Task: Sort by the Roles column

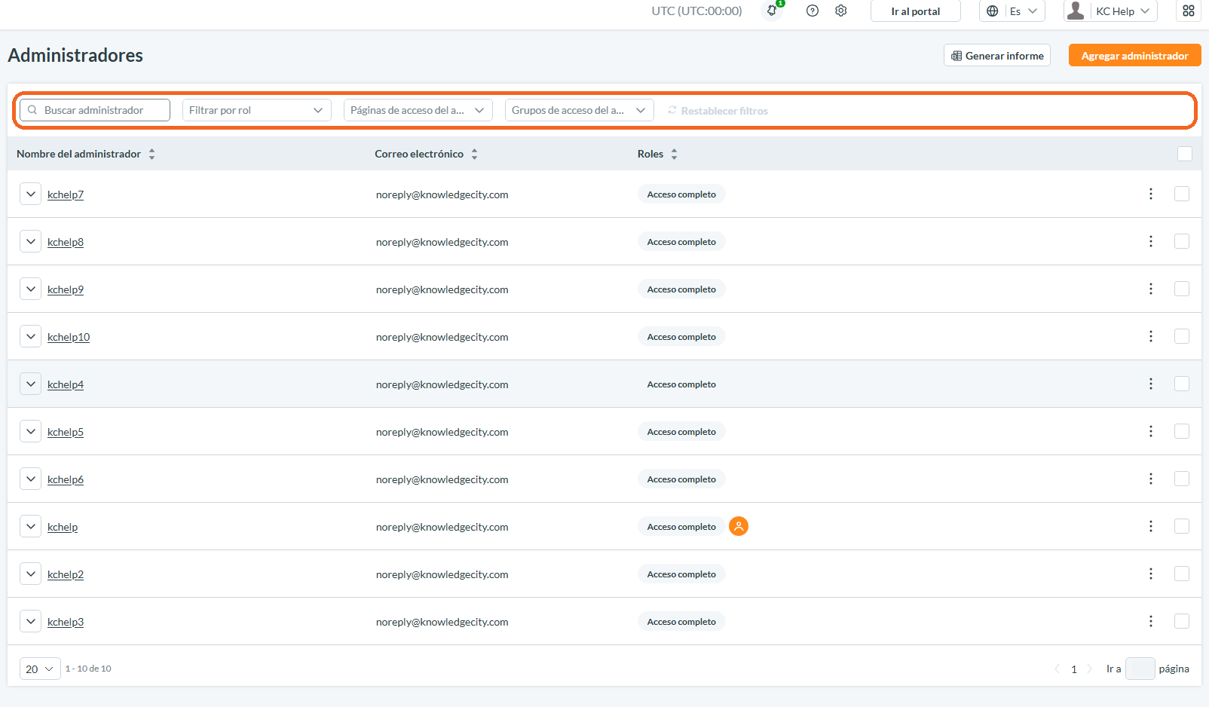Action: [x=674, y=154]
